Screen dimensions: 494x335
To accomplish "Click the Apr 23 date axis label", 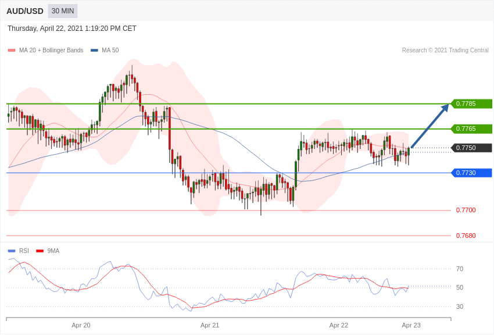I will coord(411,326).
